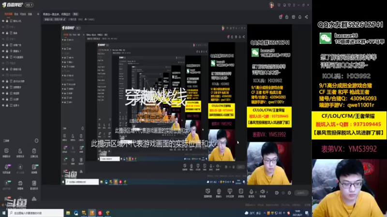Image resolution: width=387 pixels, height=217 pixels.
Task: Expand the speaker options arrow
Action: point(267,192)
